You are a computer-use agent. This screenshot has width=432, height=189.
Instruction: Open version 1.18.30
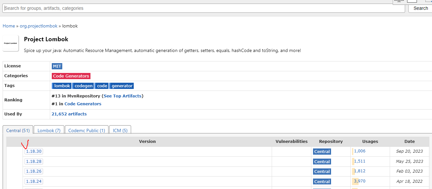click(x=34, y=151)
